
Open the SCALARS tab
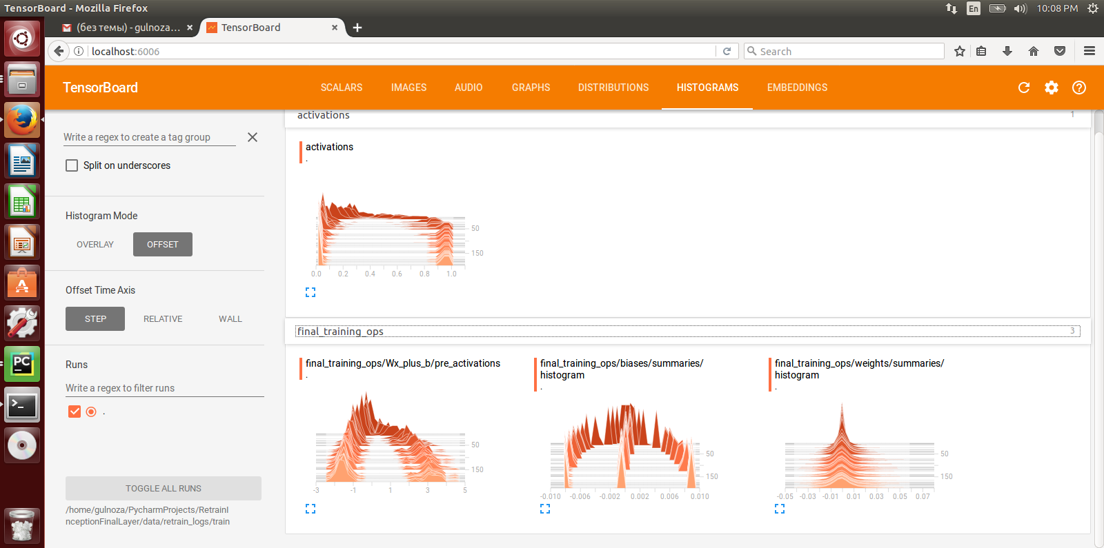pyautogui.click(x=342, y=88)
